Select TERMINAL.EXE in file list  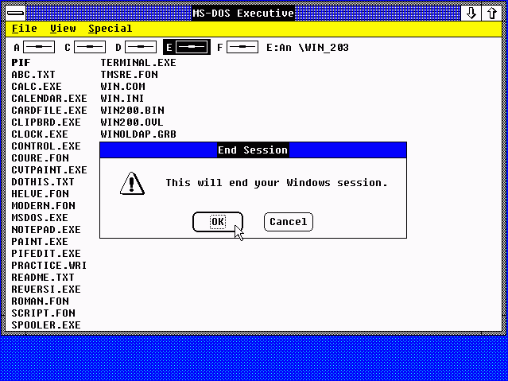coord(138,62)
